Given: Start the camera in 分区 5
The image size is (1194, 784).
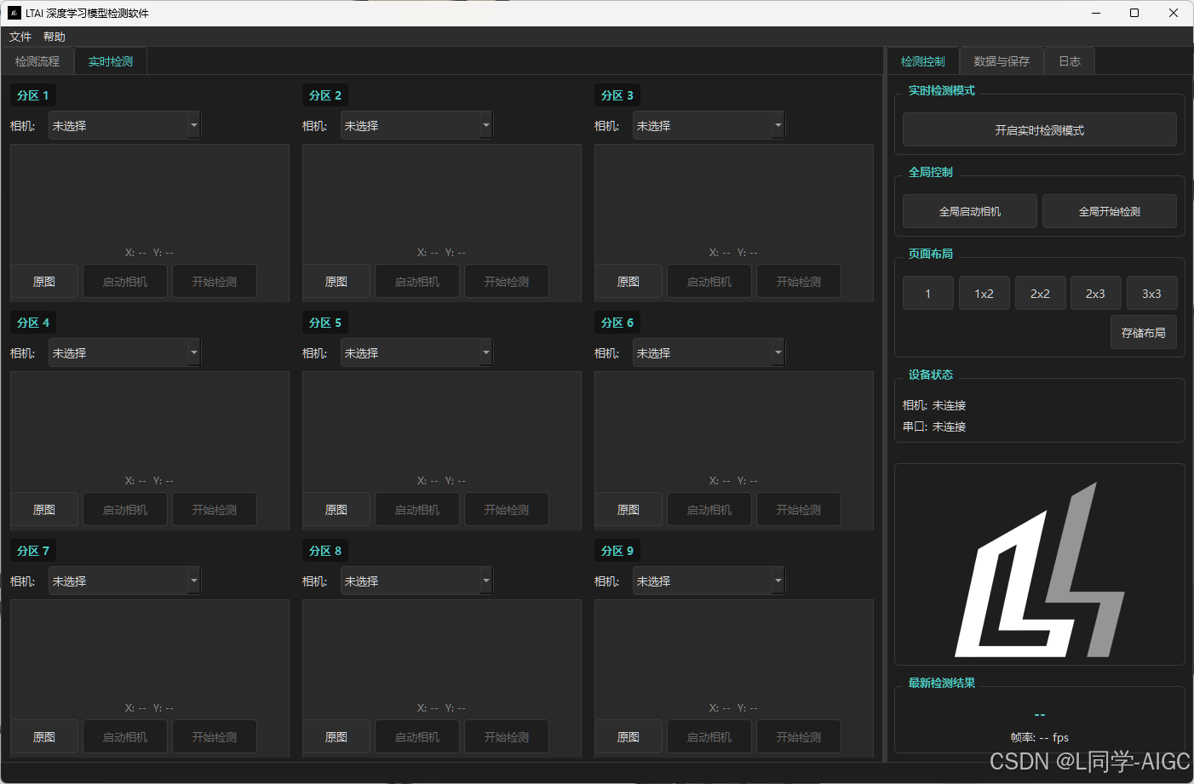Looking at the screenshot, I should coord(417,510).
